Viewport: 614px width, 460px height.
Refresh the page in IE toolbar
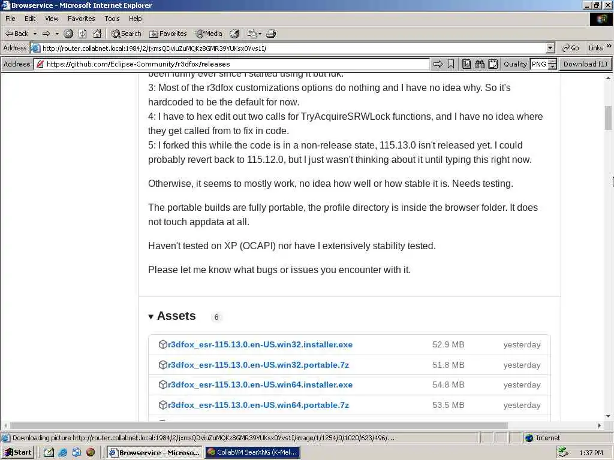[x=83, y=34]
